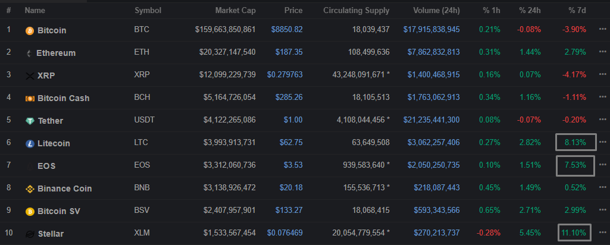The image size is (610, 245).
Task: Click Tether volume $21,235,441,300
Action: (431, 120)
